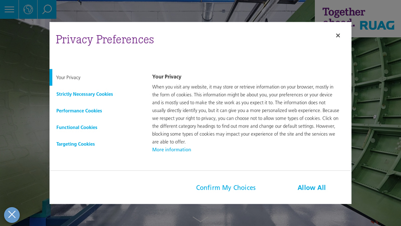
Task: Click the globe language selector icon
Action: pyautogui.click(x=28, y=10)
